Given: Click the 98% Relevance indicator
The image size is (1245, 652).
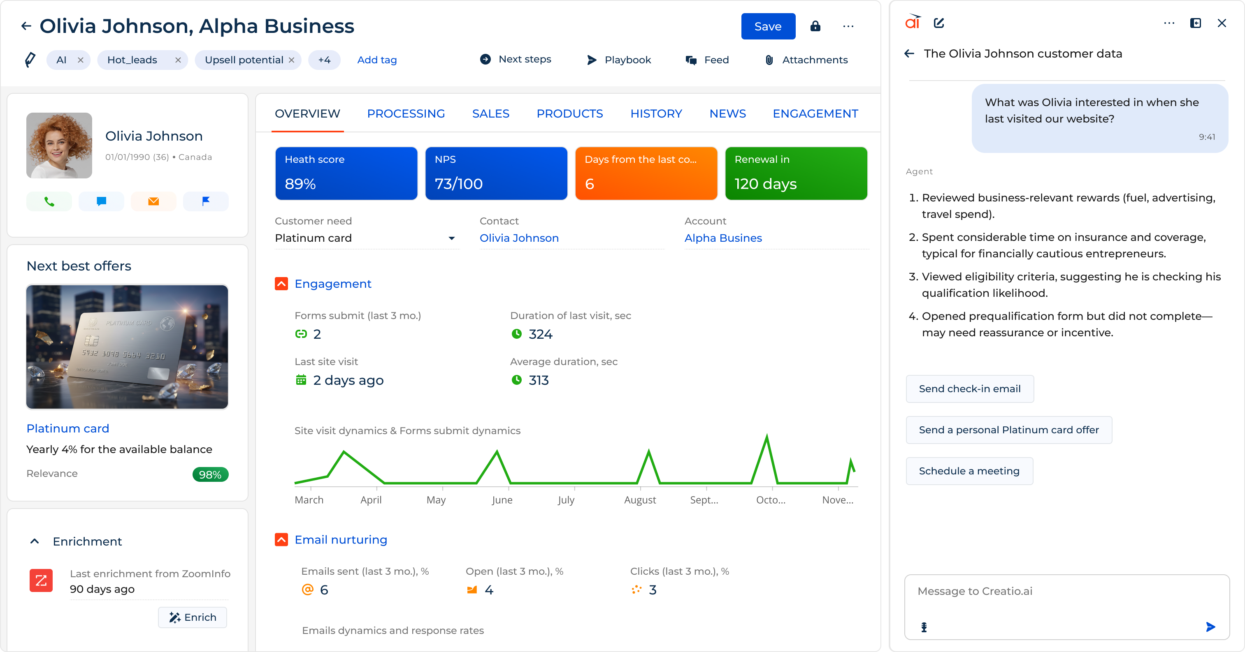Looking at the screenshot, I should pyautogui.click(x=210, y=474).
